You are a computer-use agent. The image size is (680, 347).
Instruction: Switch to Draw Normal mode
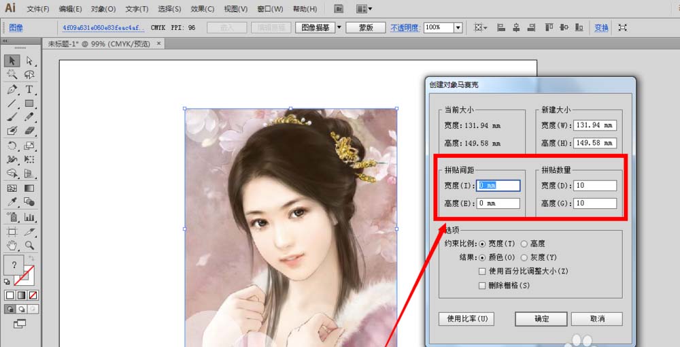9,309
